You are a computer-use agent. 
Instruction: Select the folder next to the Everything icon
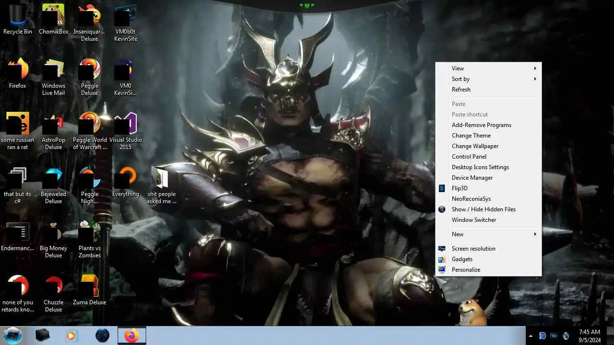[x=161, y=185]
